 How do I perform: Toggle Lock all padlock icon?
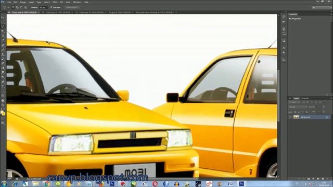click(306, 112)
